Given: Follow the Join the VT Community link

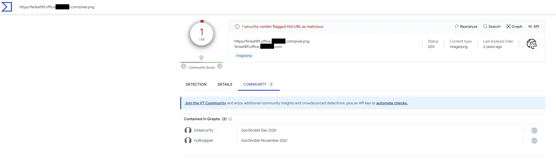Looking at the screenshot, I should click(205, 103).
